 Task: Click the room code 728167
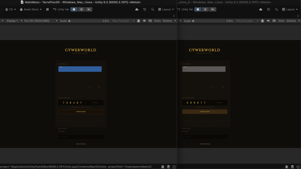click(72, 103)
